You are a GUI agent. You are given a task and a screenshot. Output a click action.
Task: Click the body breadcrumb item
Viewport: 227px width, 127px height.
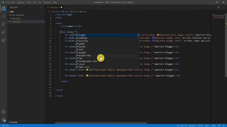pyautogui.click(x=83, y=12)
